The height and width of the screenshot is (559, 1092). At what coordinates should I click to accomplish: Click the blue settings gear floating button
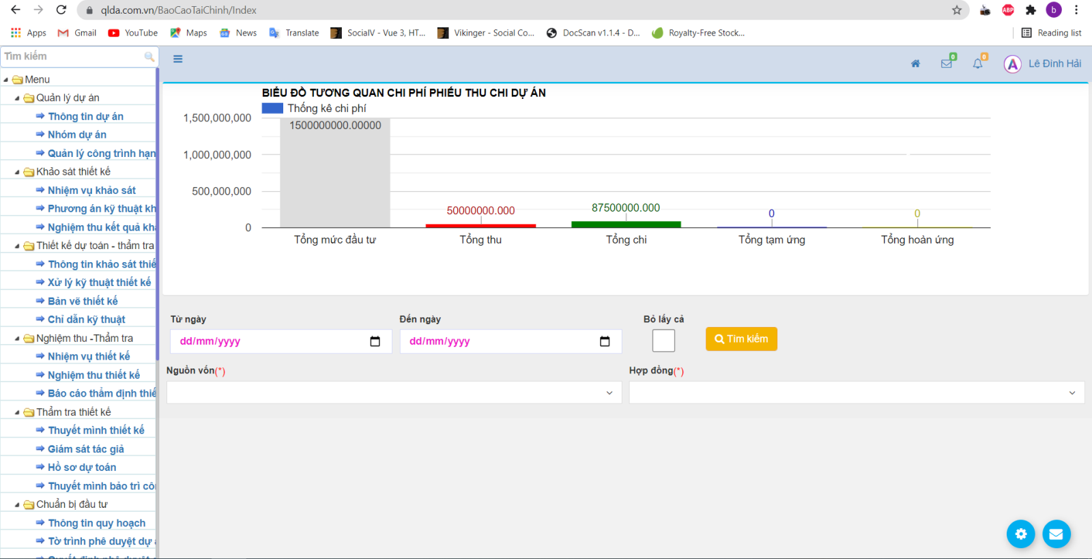(x=1020, y=534)
